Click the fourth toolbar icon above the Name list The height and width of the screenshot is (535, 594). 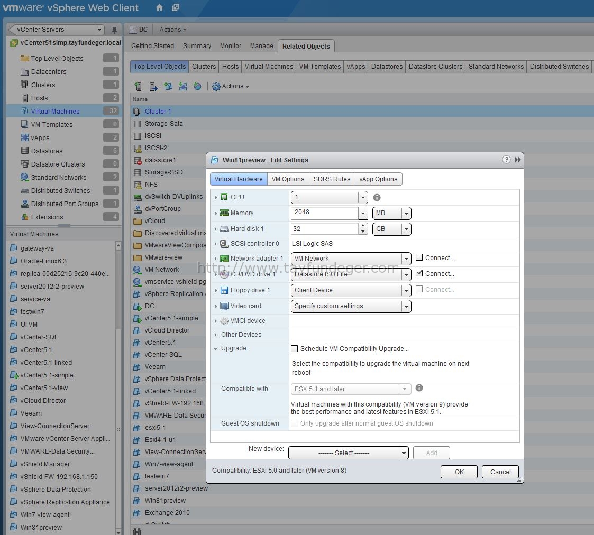tap(183, 86)
